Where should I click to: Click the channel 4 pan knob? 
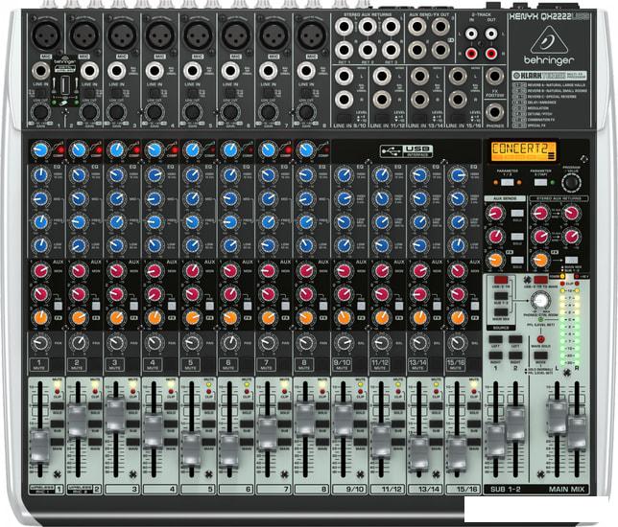click(x=154, y=344)
